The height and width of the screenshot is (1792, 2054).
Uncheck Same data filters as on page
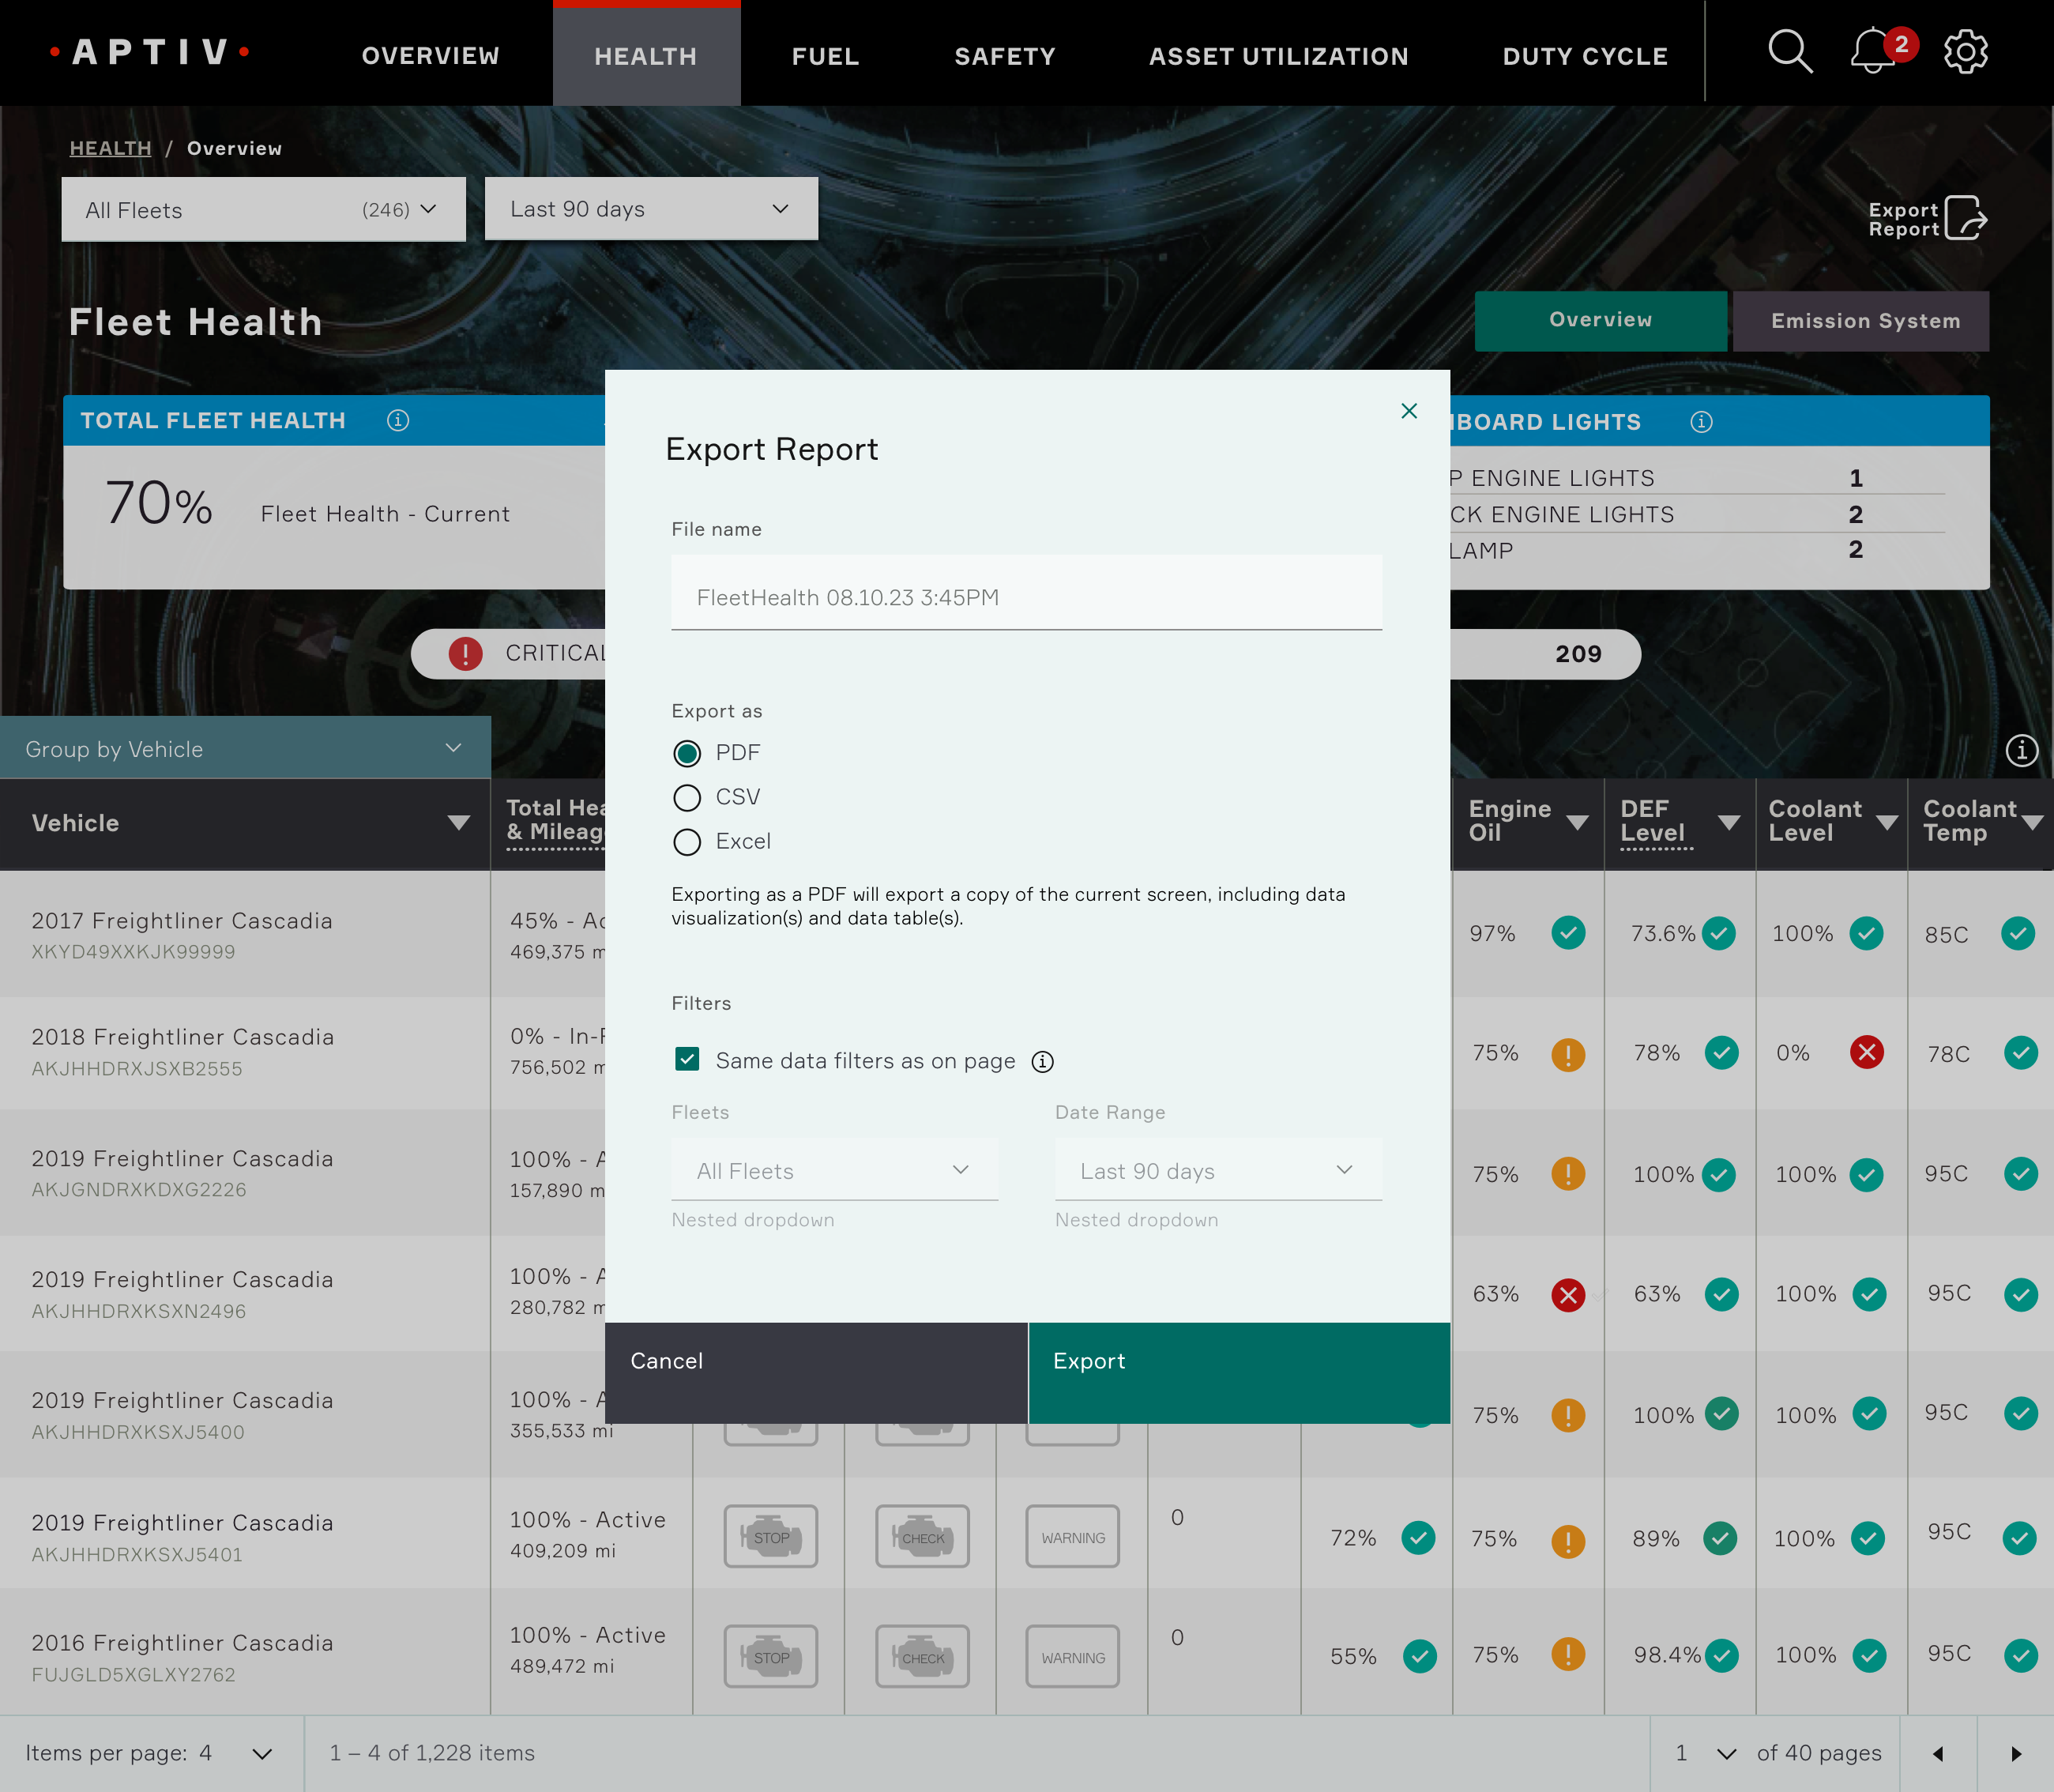click(x=687, y=1060)
